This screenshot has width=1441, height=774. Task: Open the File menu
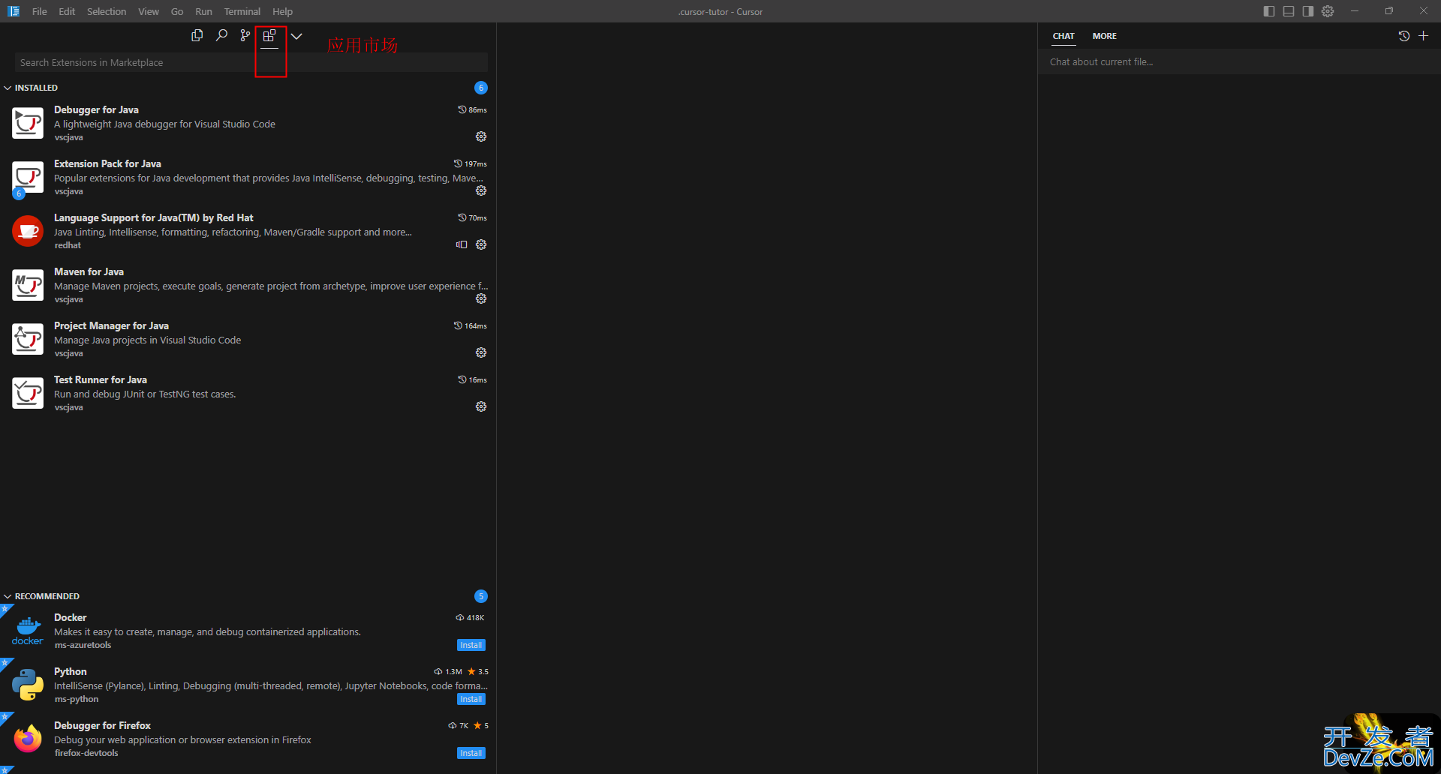tap(40, 11)
